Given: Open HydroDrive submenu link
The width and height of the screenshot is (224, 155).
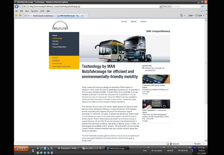Looking at the screenshot, I should click(x=57, y=63).
